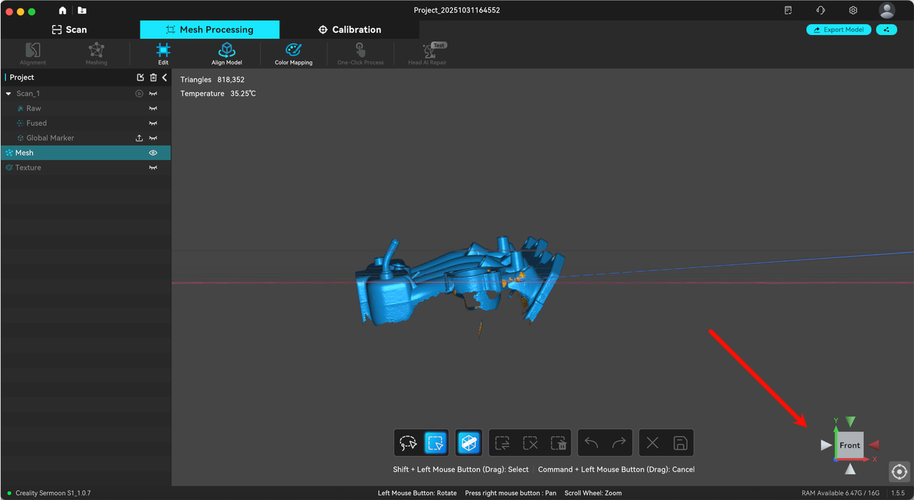The width and height of the screenshot is (914, 500).
Task: Activate the Edit tool
Action: [x=163, y=53]
